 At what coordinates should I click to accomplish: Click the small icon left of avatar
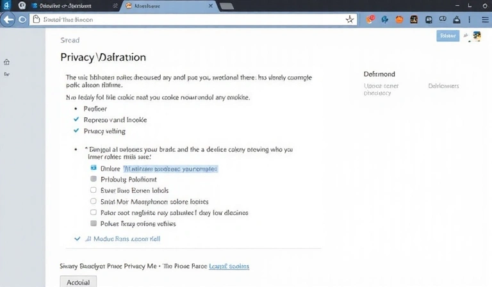(x=466, y=35)
